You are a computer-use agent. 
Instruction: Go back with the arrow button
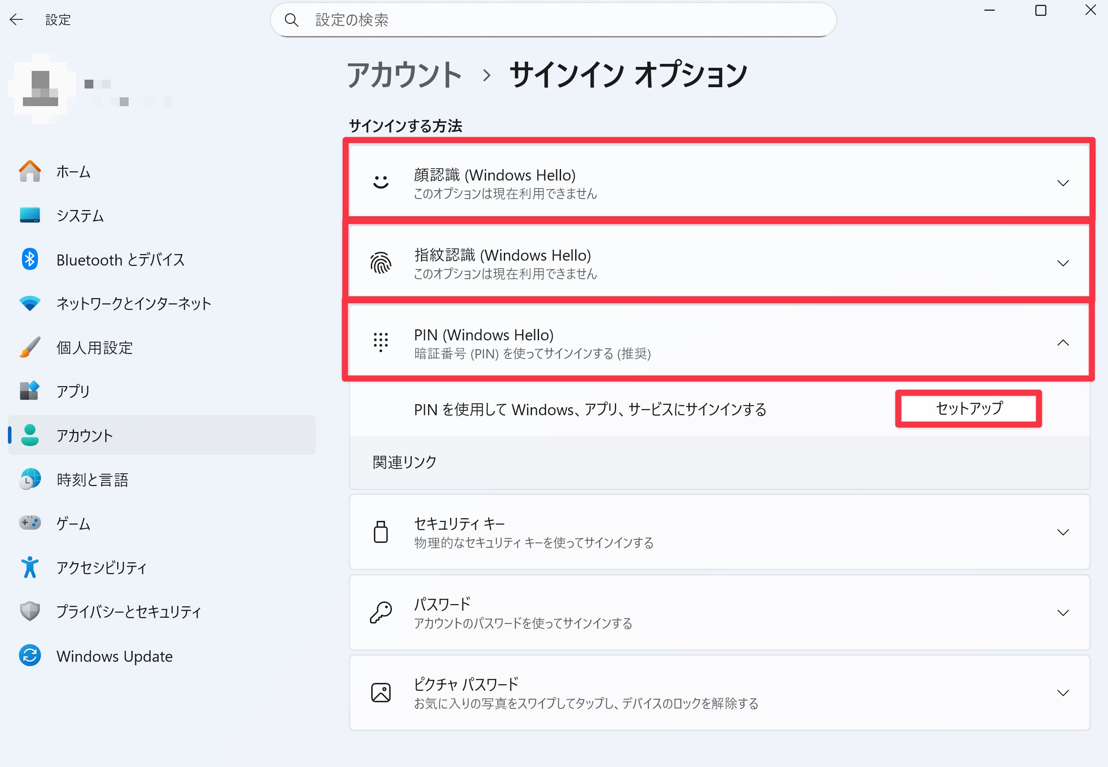tap(16, 20)
